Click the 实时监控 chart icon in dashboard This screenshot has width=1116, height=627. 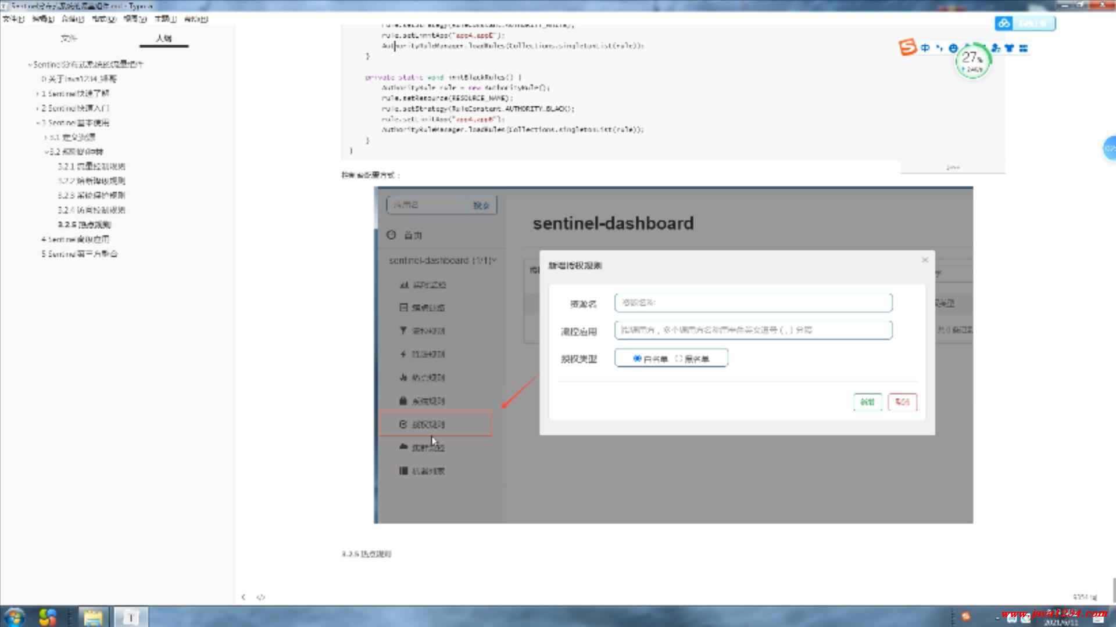pyautogui.click(x=404, y=284)
